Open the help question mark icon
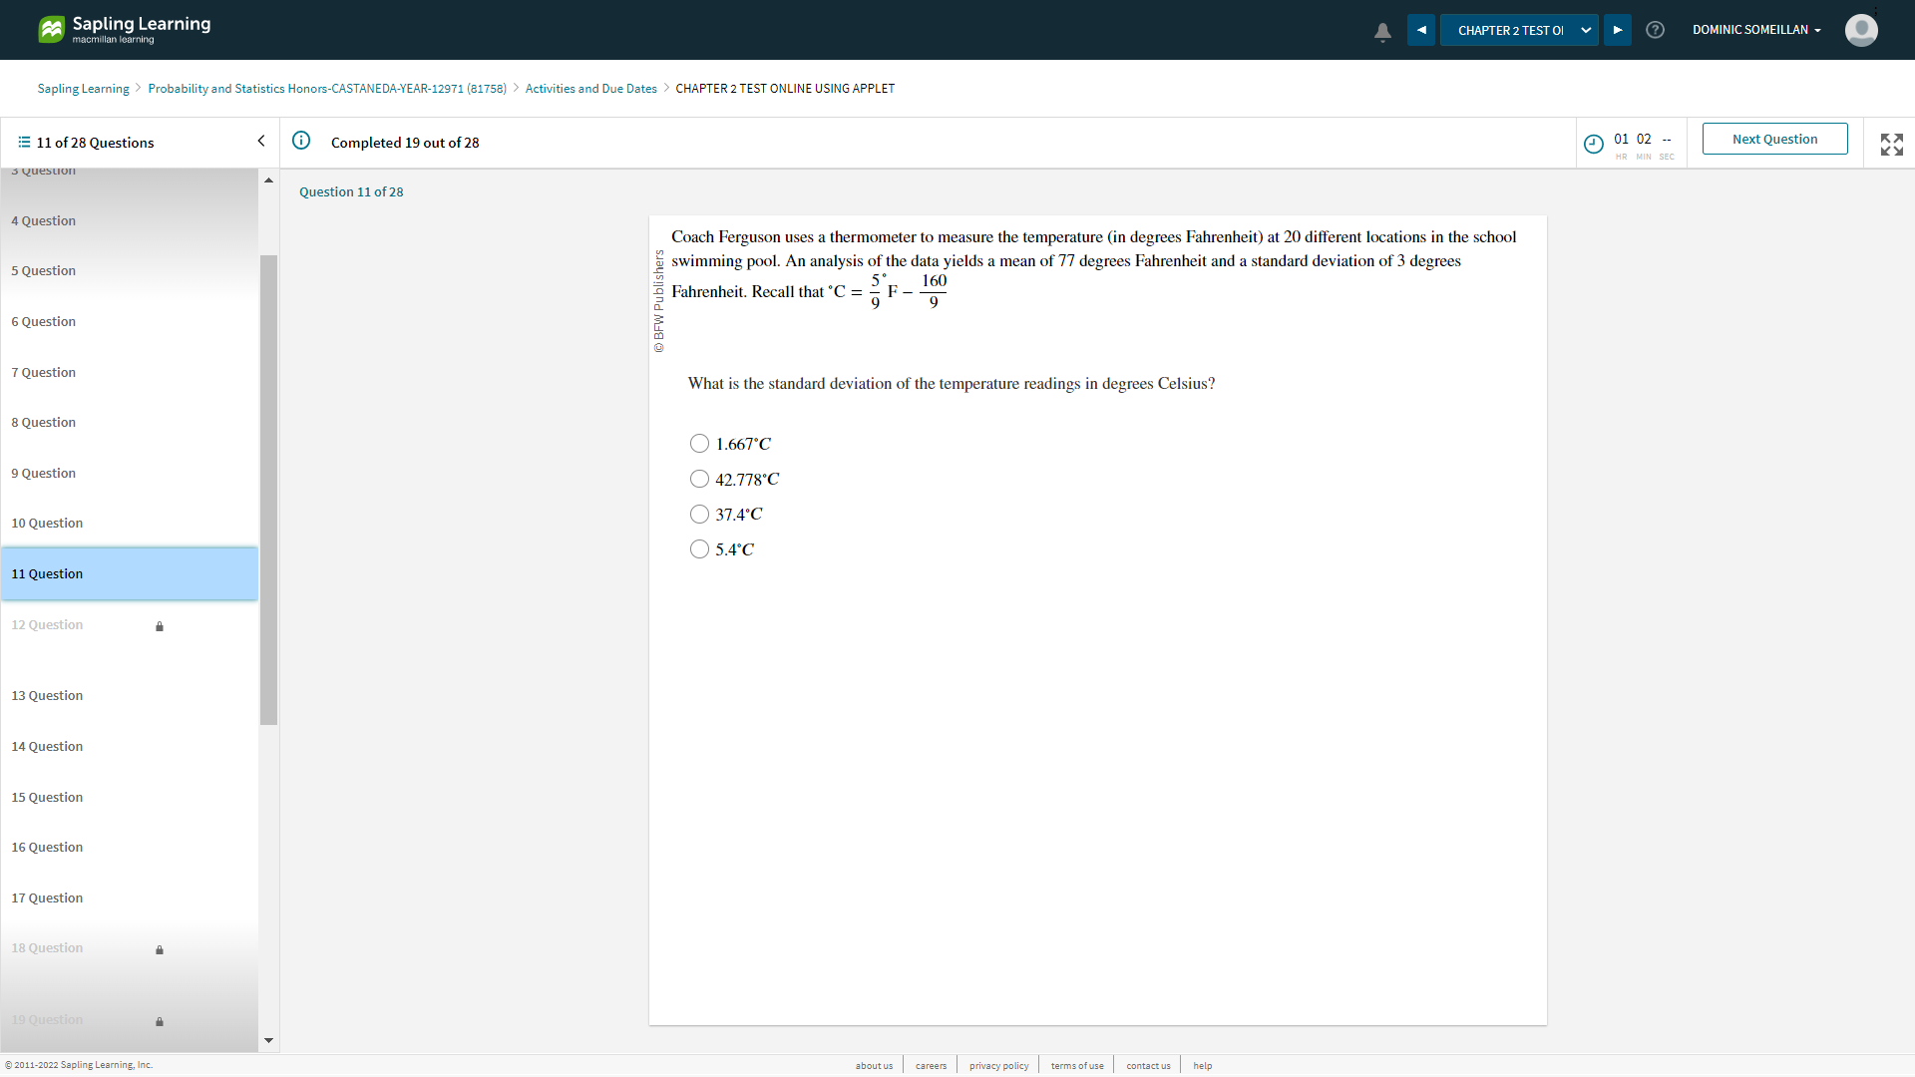This screenshot has height=1077, width=1915. [1655, 30]
